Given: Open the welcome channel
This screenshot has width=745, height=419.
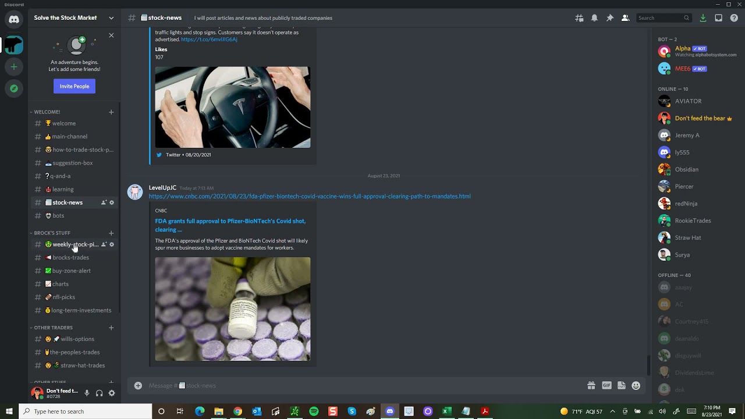Looking at the screenshot, I should 74,123.
